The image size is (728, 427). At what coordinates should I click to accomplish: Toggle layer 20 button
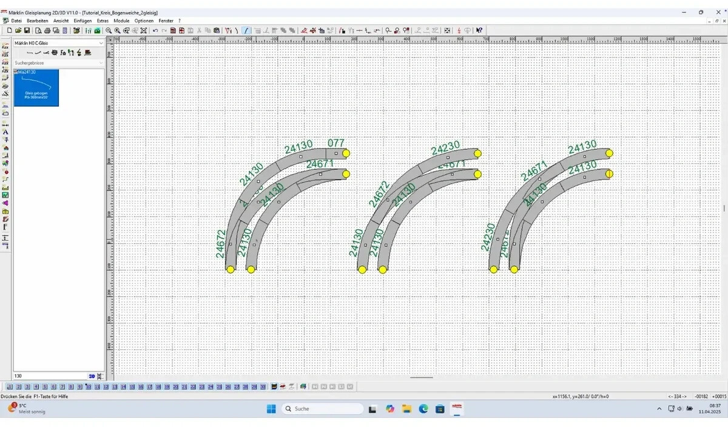pos(176,386)
